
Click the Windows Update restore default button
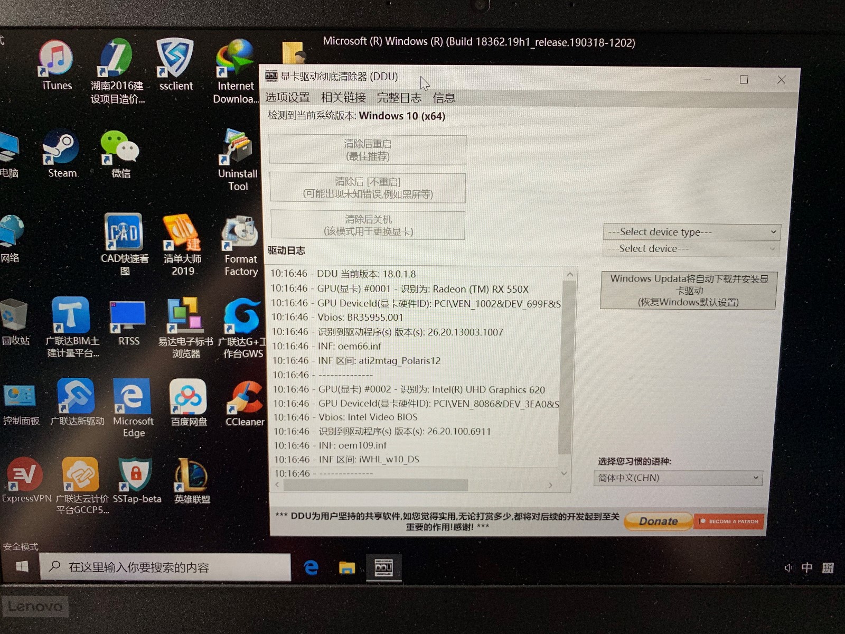(689, 290)
